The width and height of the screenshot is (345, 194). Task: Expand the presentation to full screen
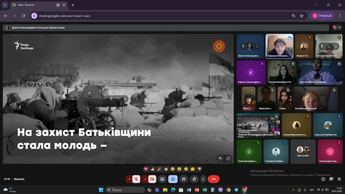(229, 158)
